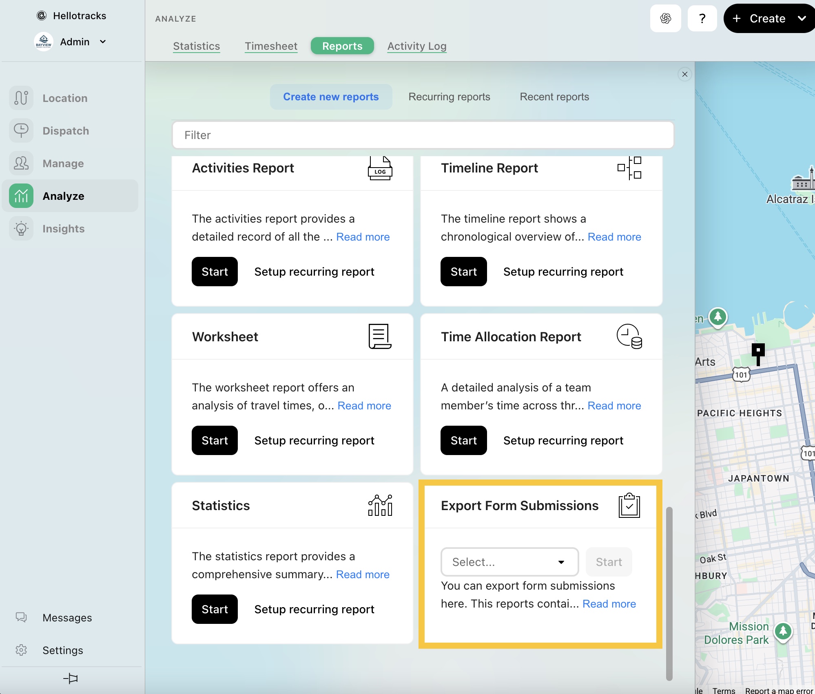Read more about Time Allocation Report
This screenshot has height=694, width=815.
pyautogui.click(x=614, y=406)
